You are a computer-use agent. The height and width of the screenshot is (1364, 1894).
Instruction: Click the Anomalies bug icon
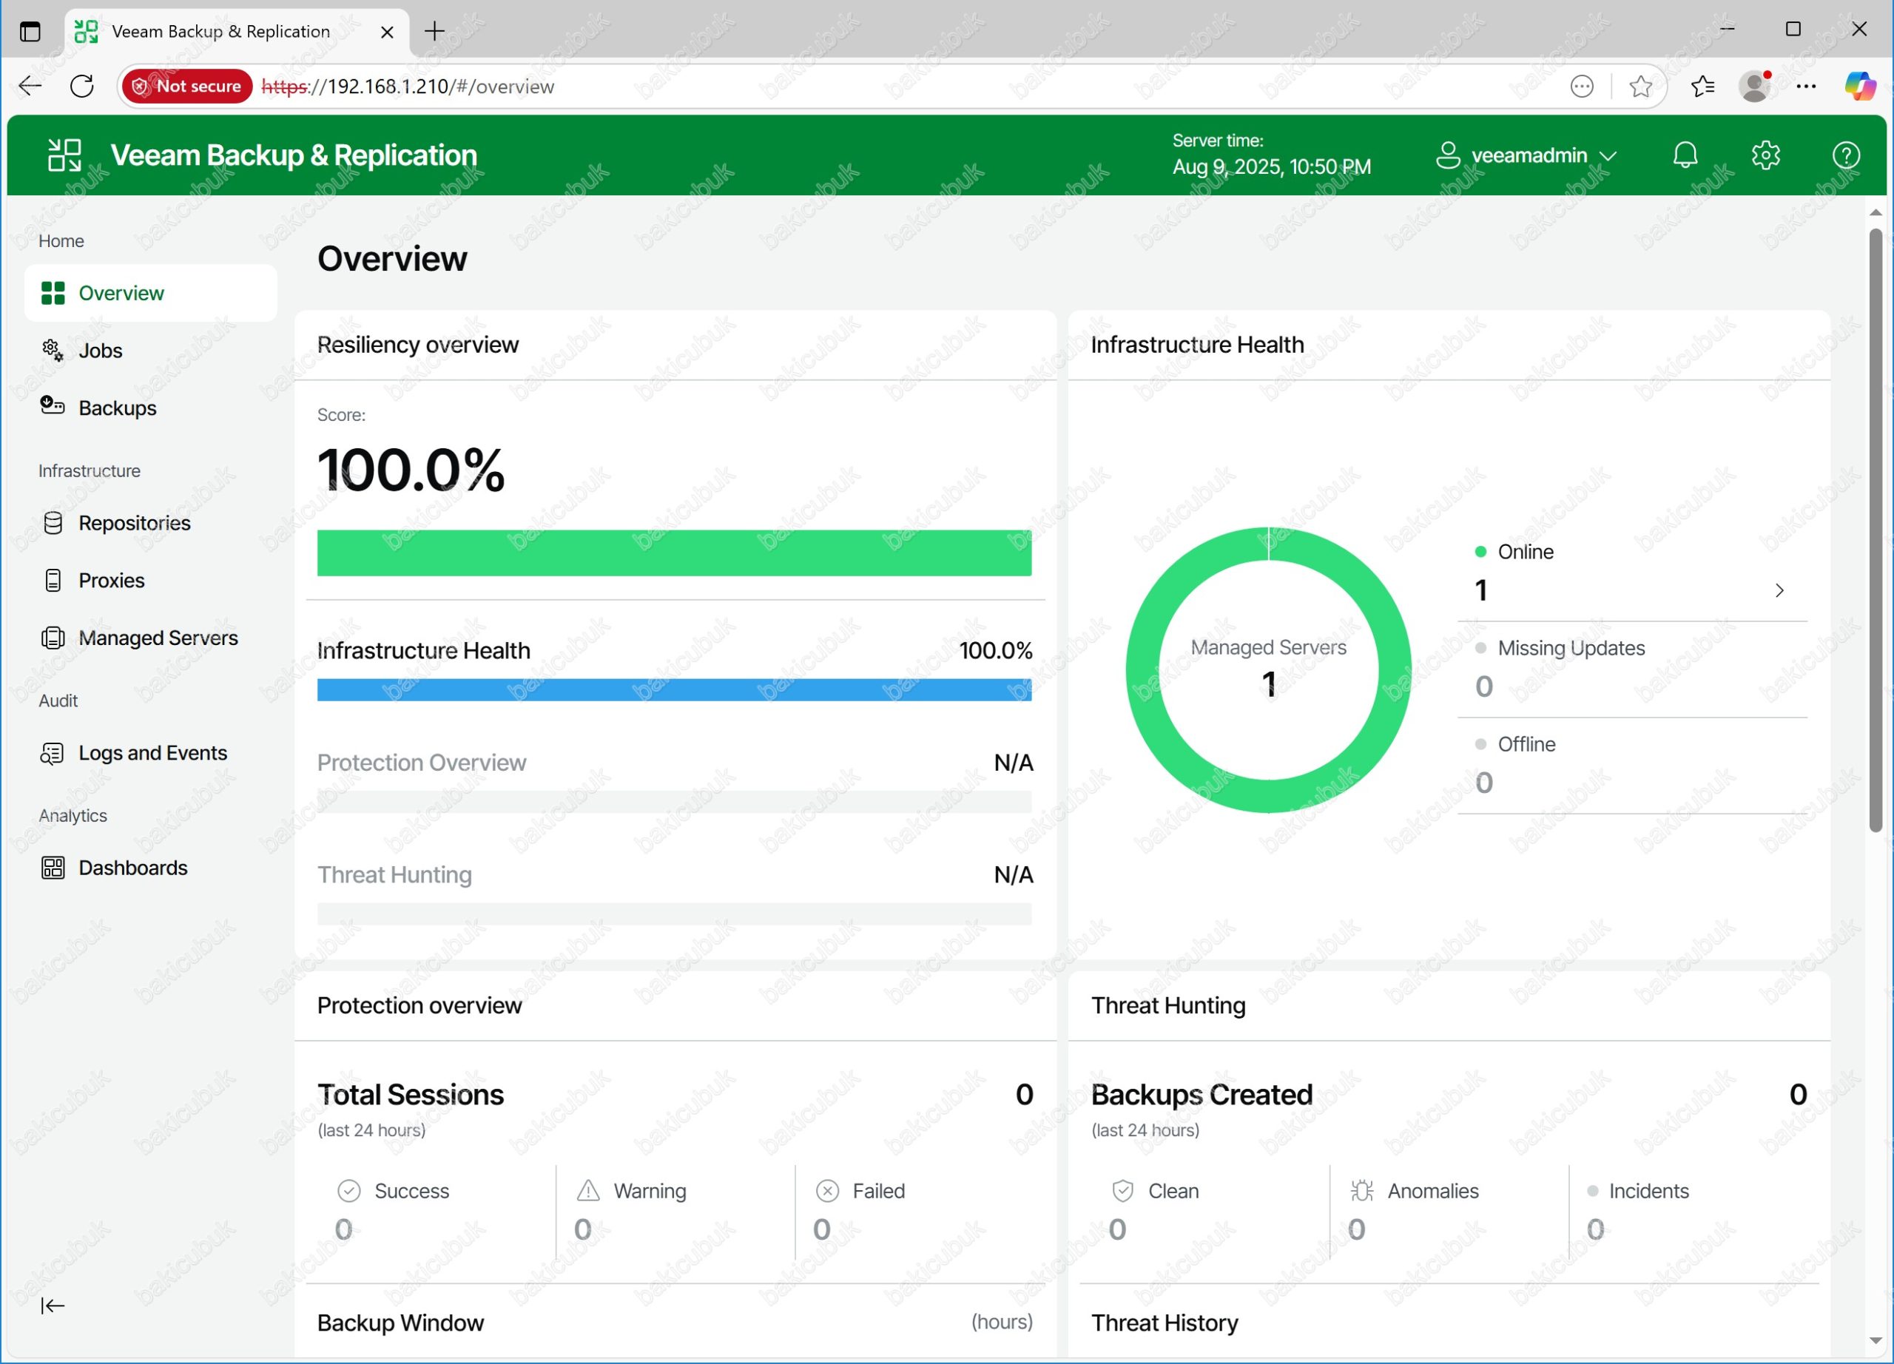tap(1361, 1190)
